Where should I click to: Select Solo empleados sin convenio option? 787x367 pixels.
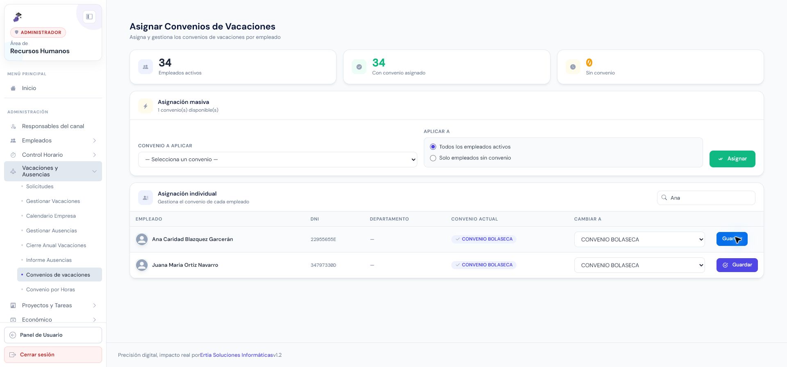coord(433,158)
